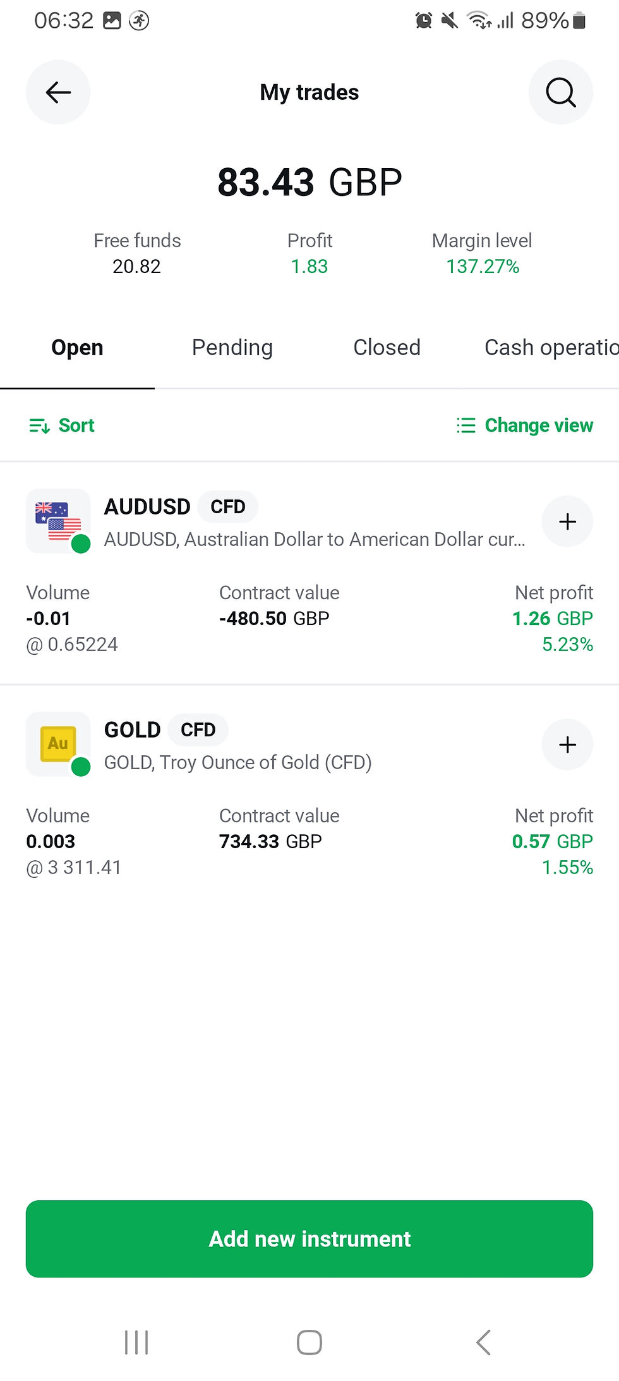
Task: Tap the Margin level 137.27% value
Action: tap(483, 267)
